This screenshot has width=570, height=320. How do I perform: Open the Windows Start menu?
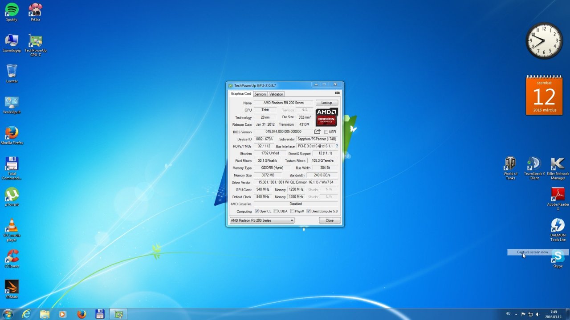(8, 314)
